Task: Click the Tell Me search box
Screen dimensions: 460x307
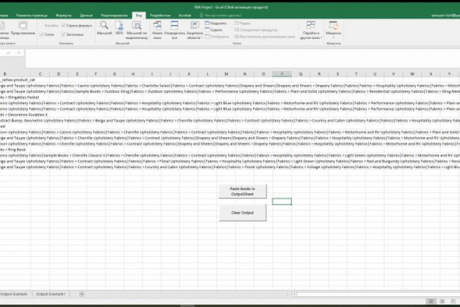Action: click(x=220, y=15)
